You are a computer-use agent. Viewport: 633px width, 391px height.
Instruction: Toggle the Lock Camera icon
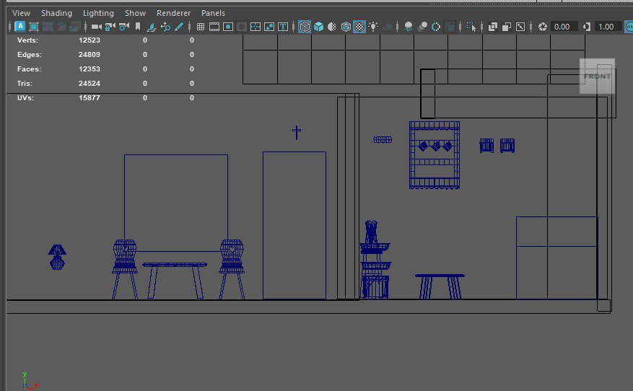110,27
